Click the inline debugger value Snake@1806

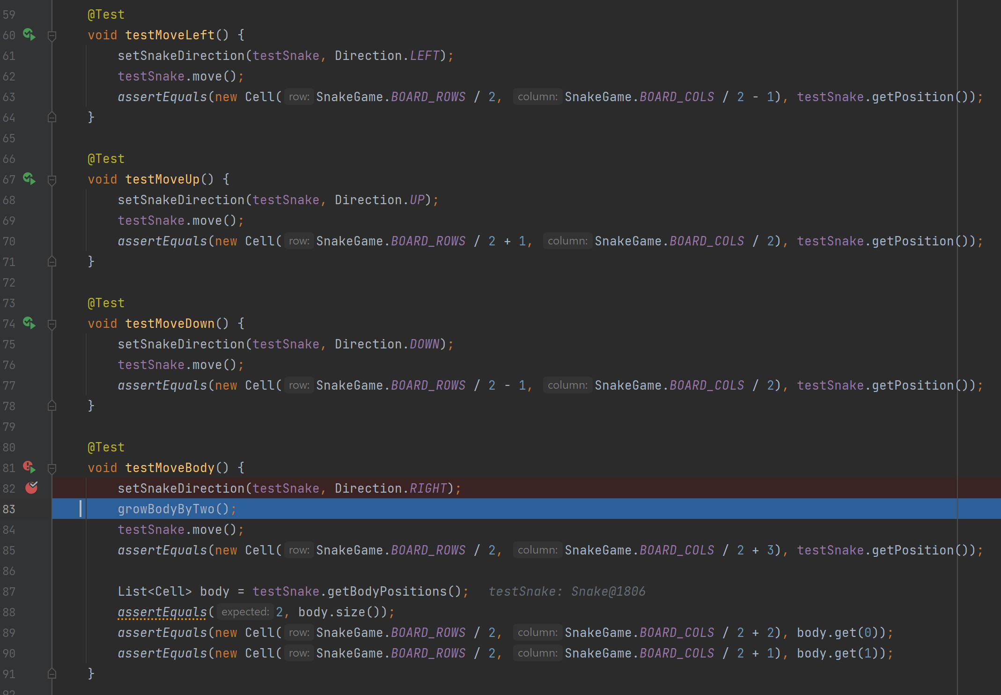click(x=607, y=591)
